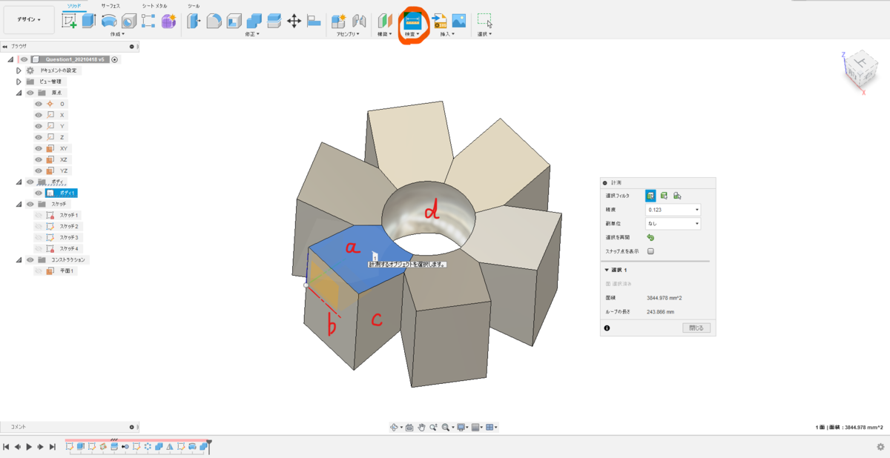Open timeline settings gear
Screen dimensions: 890x458
point(880,447)
